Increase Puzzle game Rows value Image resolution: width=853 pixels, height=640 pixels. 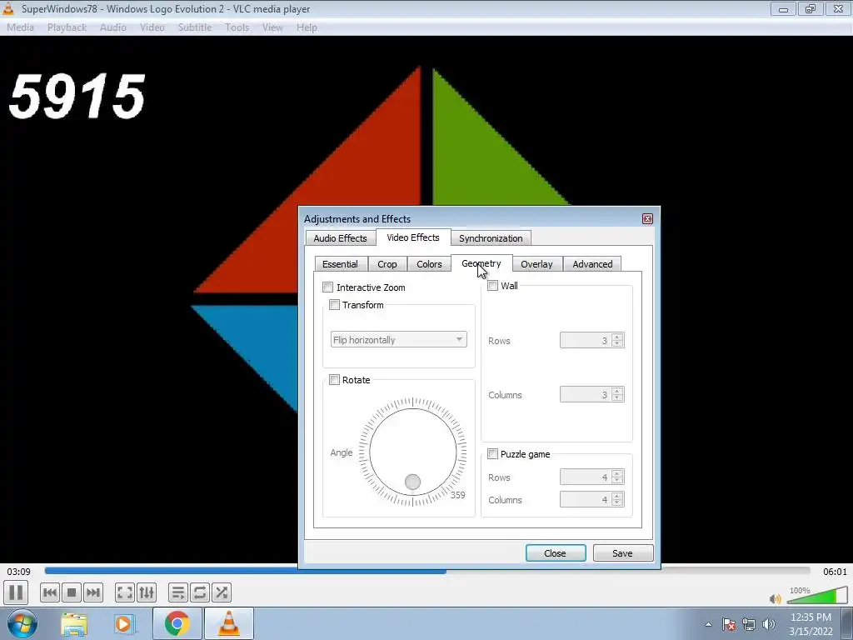pos(617,473)
